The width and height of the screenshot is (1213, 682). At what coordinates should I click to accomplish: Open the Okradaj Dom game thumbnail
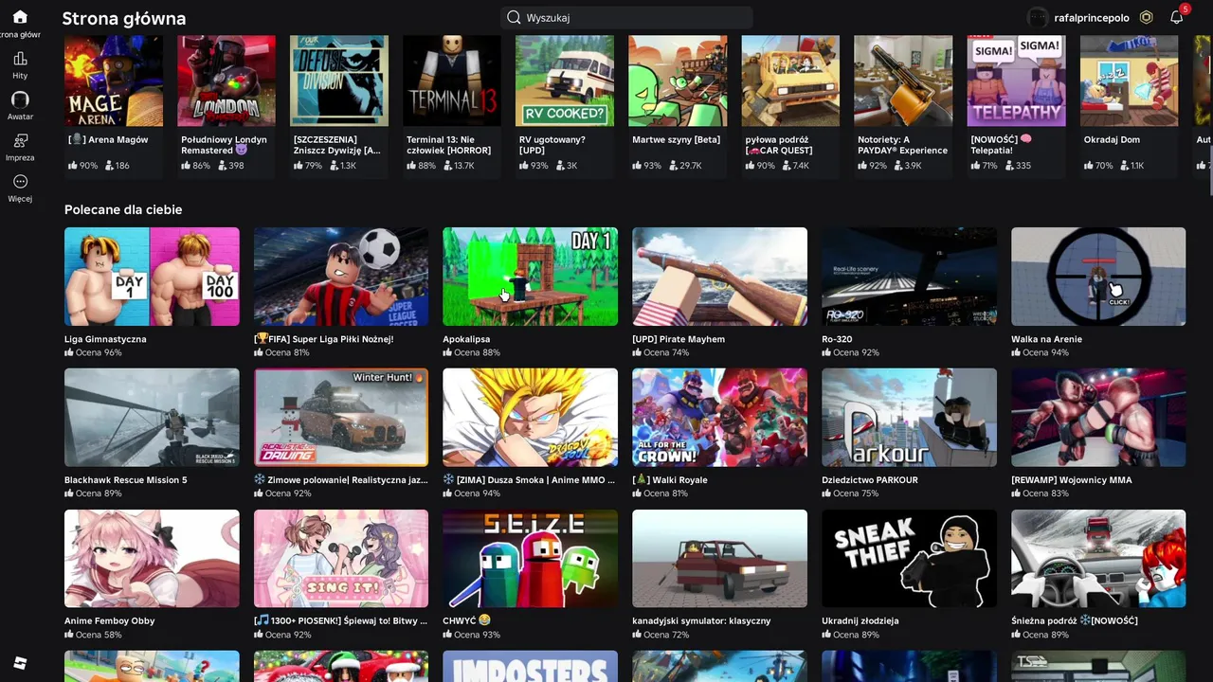[x=1129, y=81]
